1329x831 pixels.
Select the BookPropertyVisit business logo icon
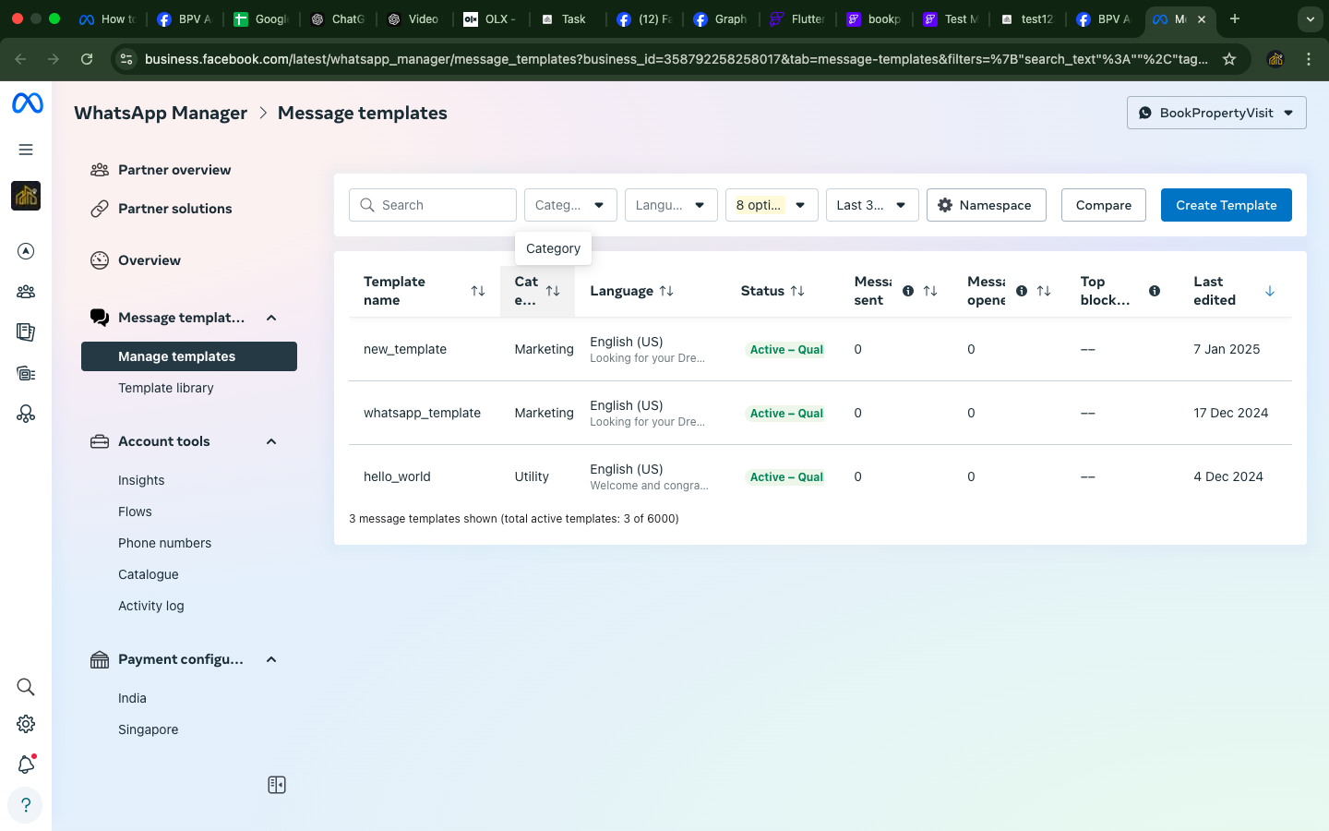pos(26,196)
